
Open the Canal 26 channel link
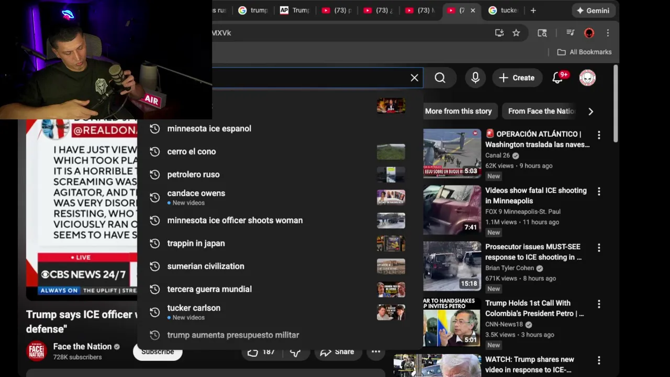pos(497,156)
